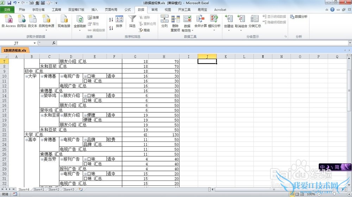Image resolution: width=352 pixels, height=197 pixels.
Task: Open existing connections (现有连接)
Action: pyautogui.click(x=64, y=21)
